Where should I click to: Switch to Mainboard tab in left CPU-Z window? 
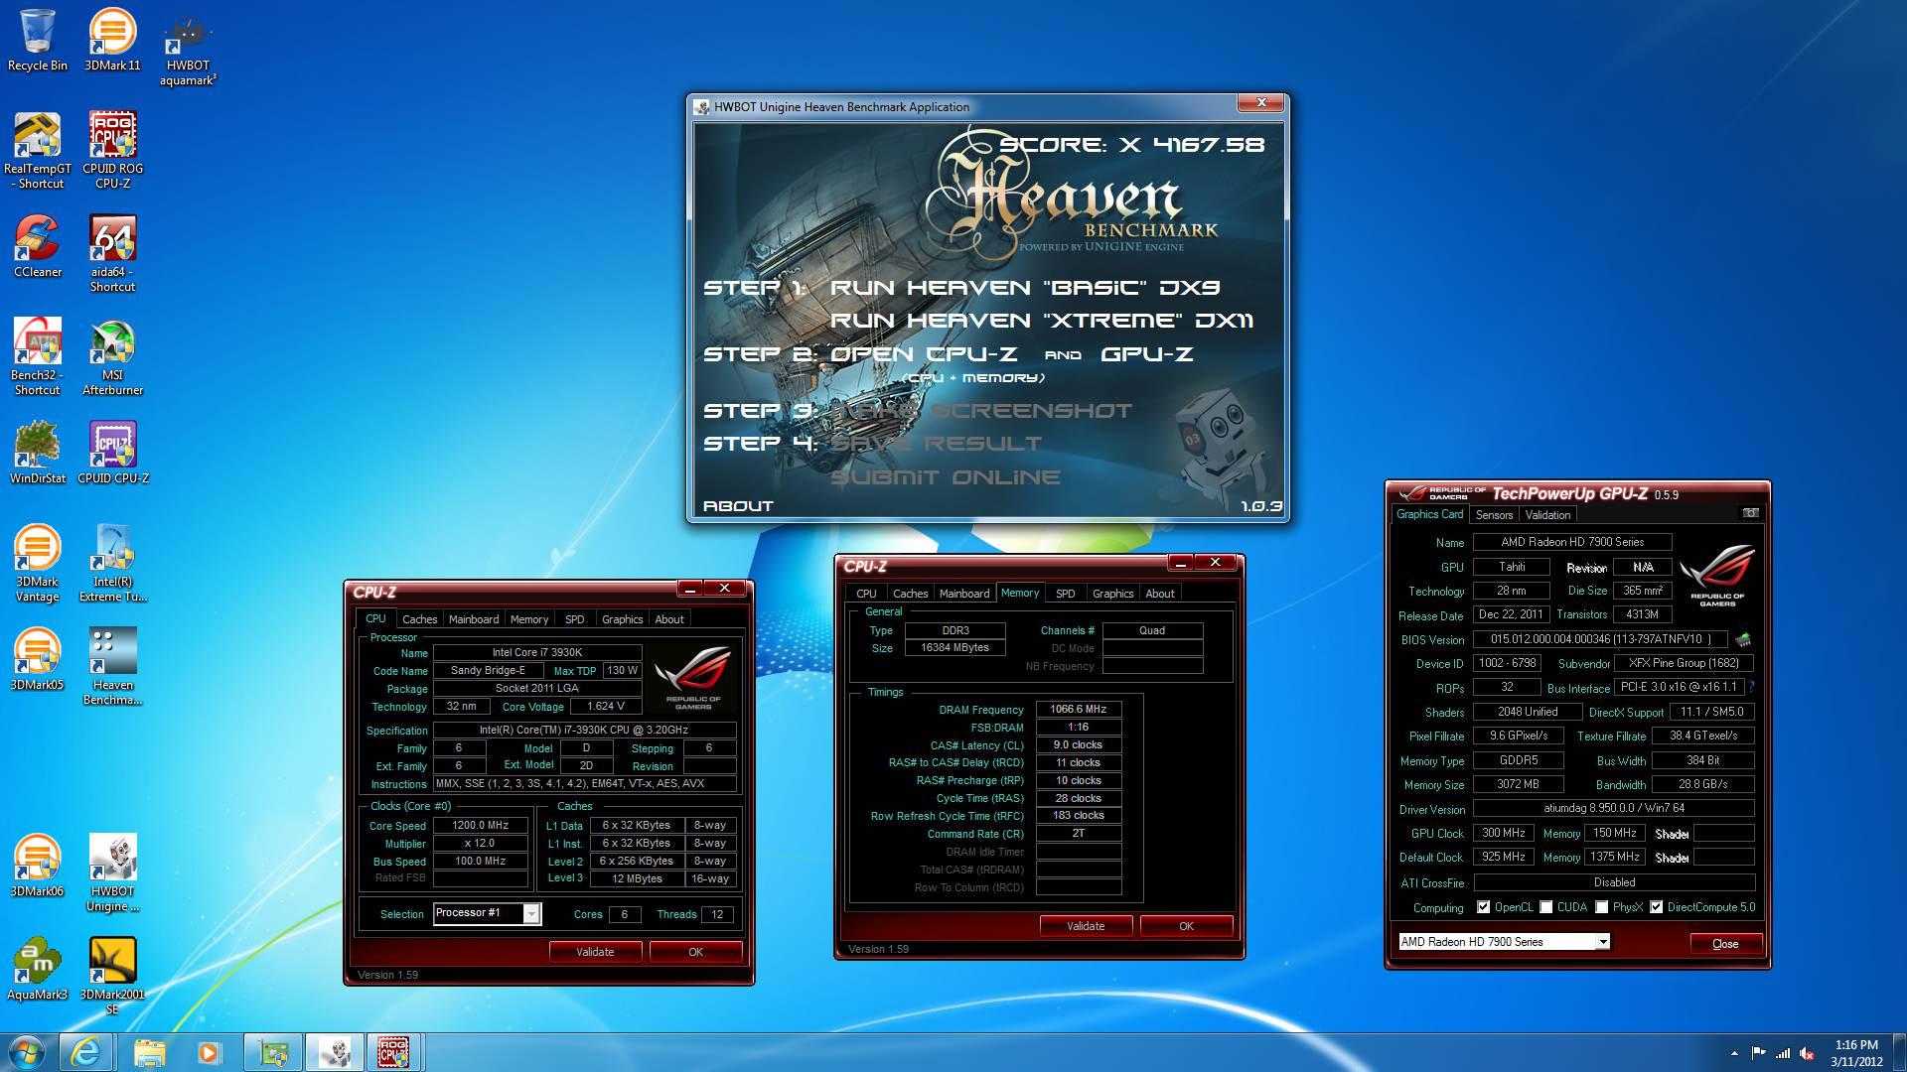[x=474, y=619]
